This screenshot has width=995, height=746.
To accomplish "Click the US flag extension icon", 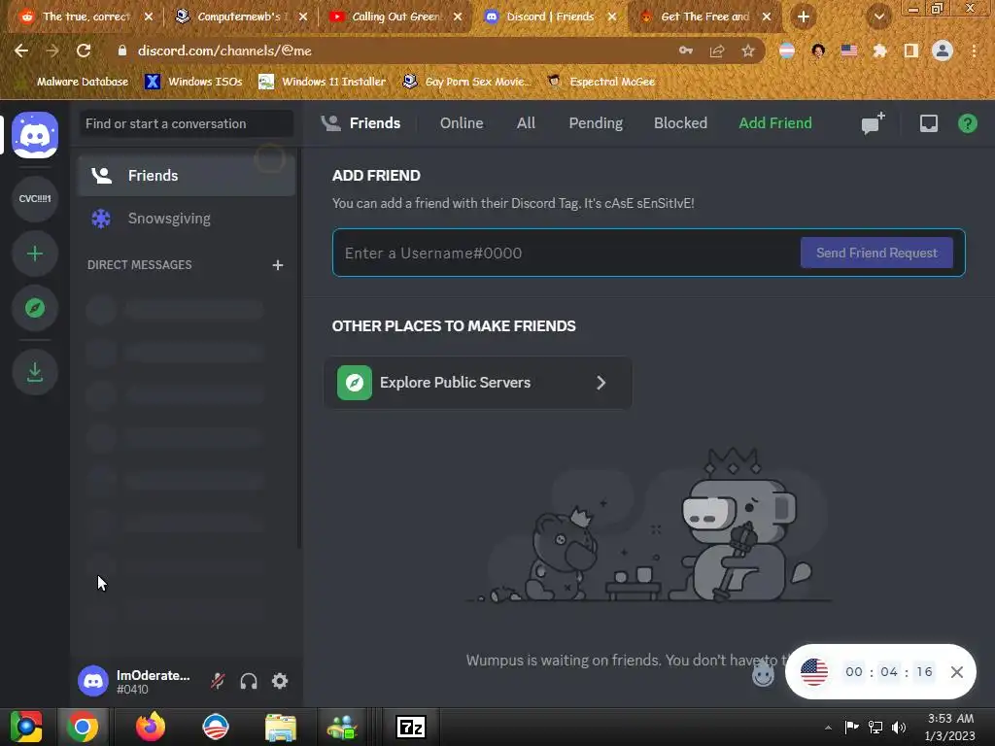I will point(849,51).
